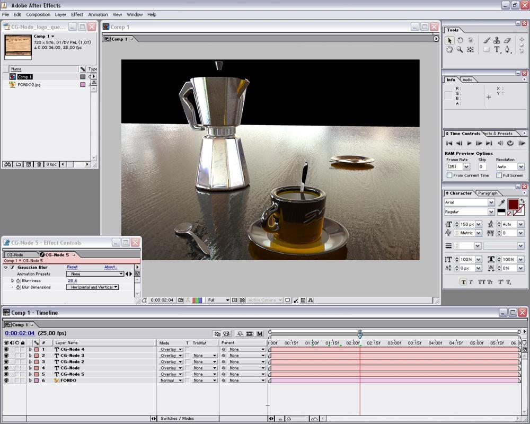
Task: Hide FONDO layer eye
Action: (6, 381)
